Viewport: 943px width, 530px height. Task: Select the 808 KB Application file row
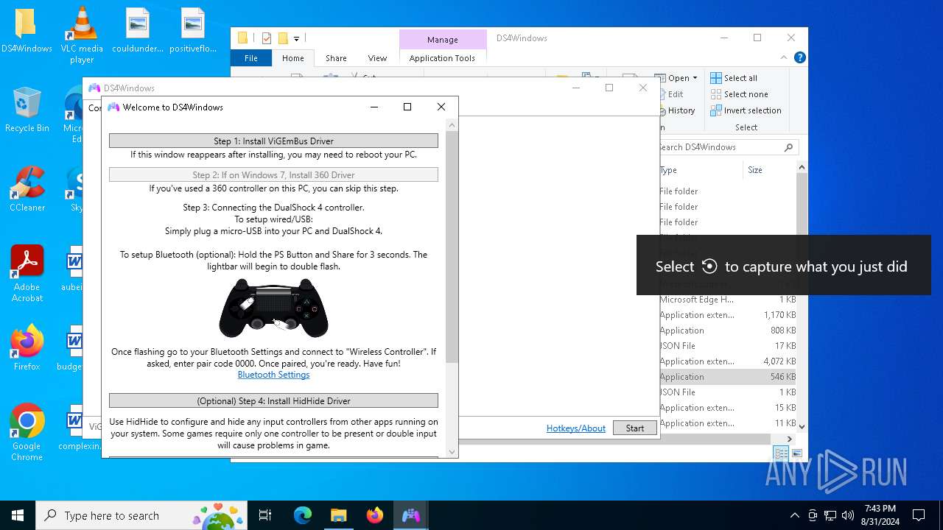726,331
